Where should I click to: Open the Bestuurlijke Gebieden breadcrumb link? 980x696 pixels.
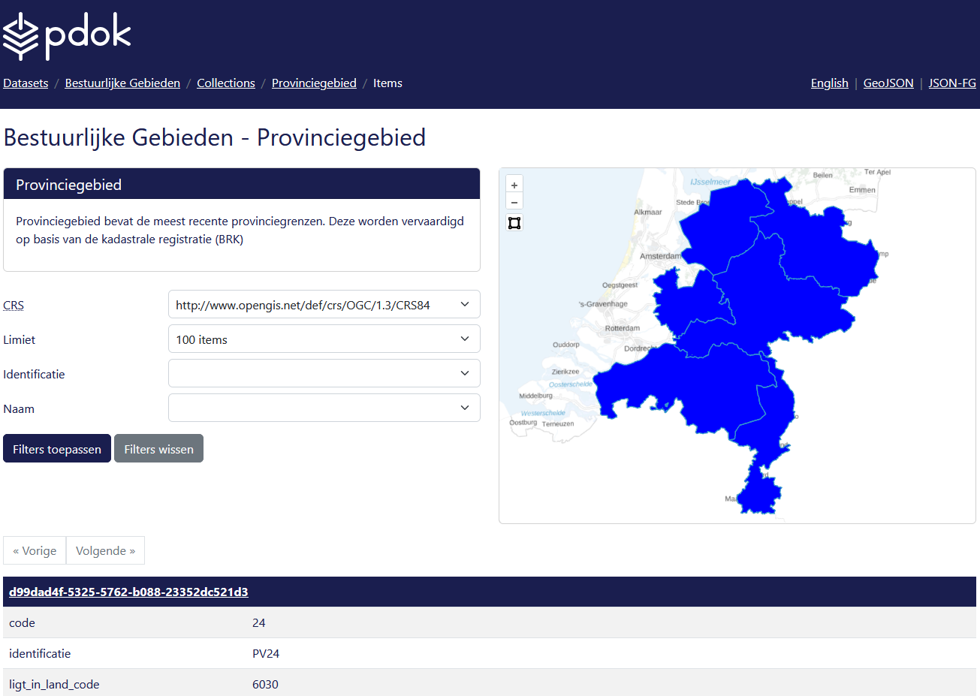point(122,83)
